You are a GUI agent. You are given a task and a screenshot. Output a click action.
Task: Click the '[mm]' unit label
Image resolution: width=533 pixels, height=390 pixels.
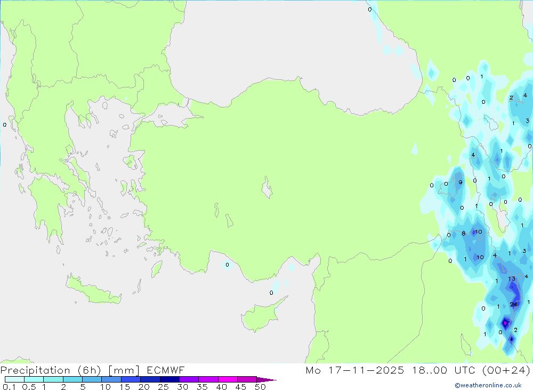pyautogui.click(x=124, y=370)
